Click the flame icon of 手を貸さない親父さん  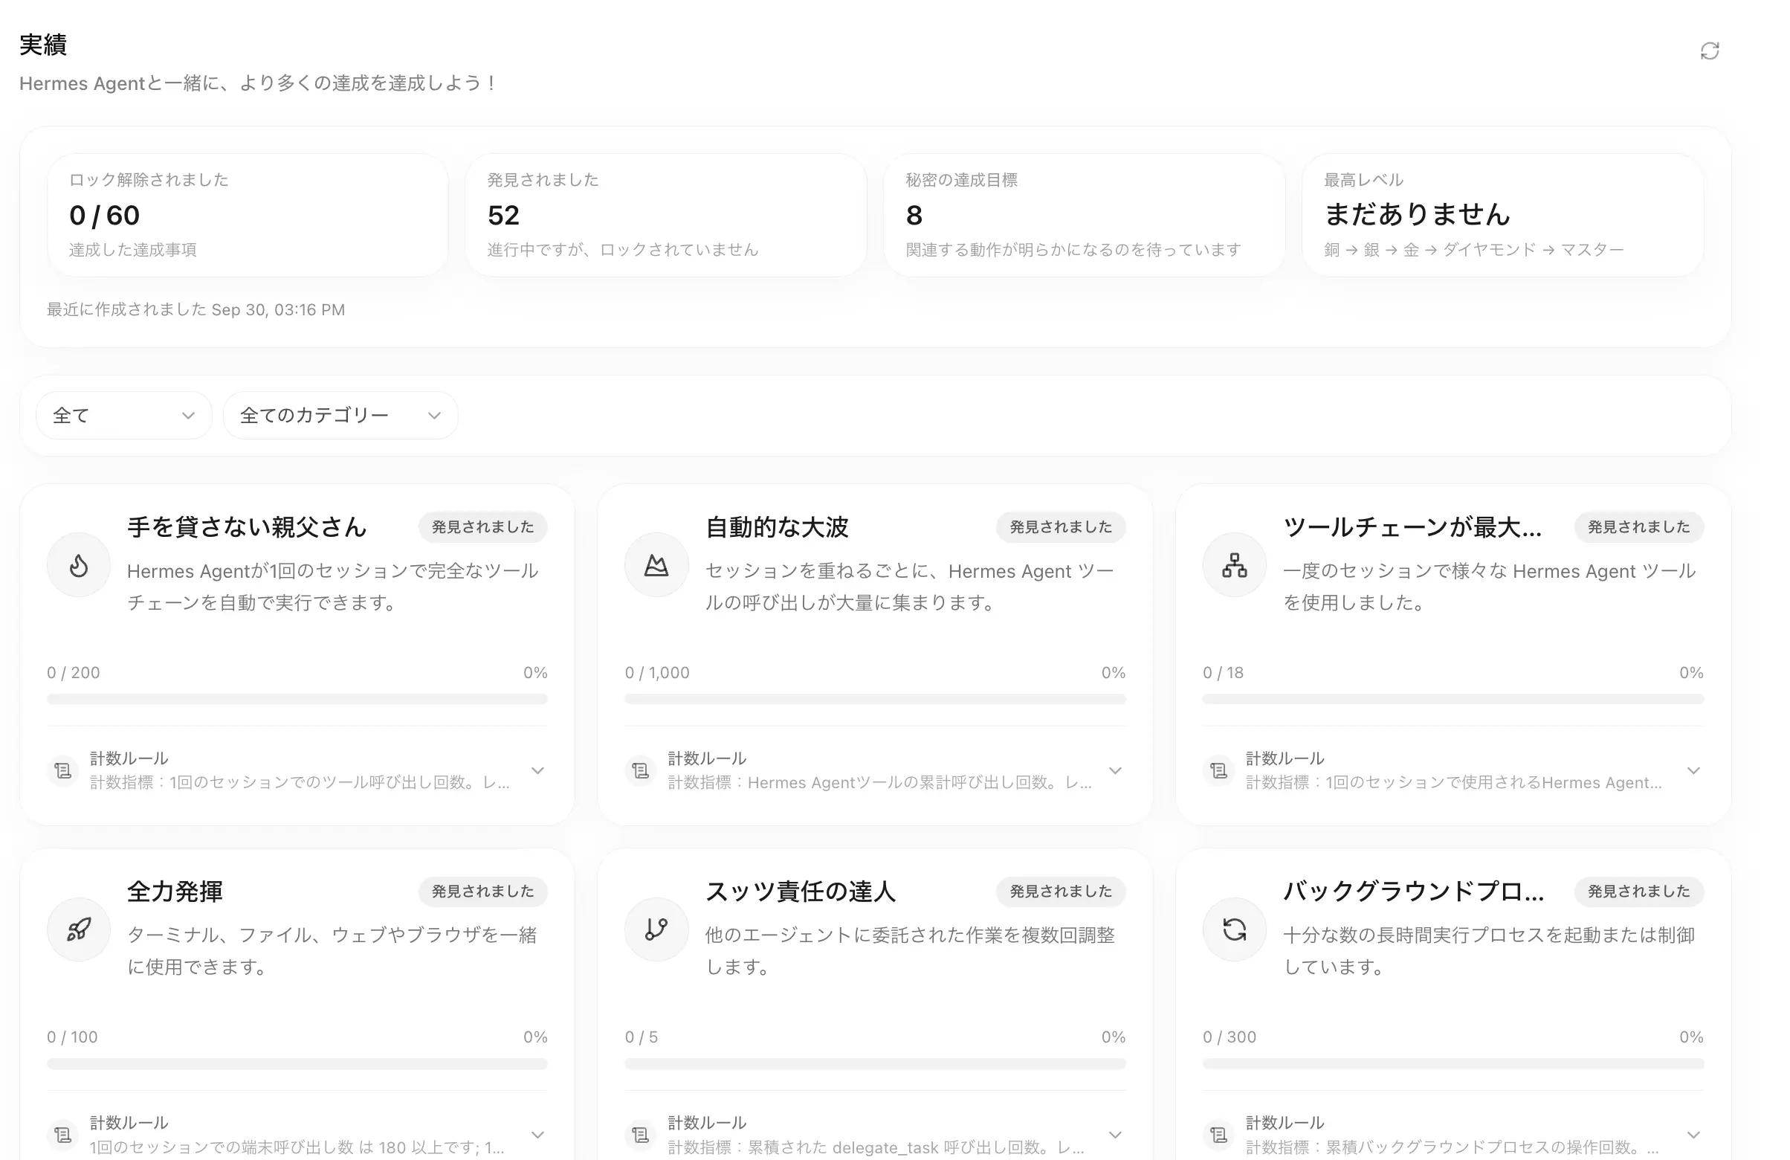click(79, 565)
